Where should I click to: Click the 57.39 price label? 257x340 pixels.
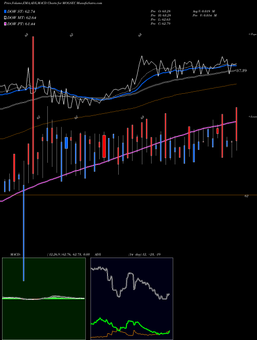tap(241, 71)
